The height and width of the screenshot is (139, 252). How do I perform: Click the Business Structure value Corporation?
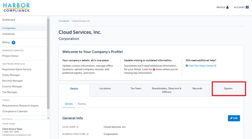coord(111,134)
